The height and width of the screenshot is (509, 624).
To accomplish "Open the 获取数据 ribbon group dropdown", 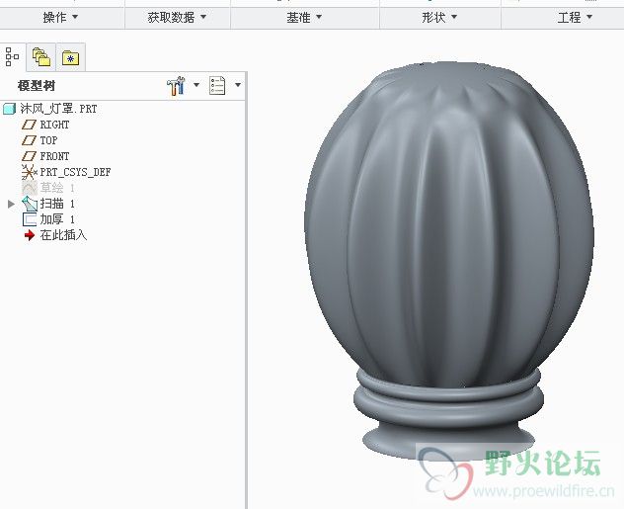I will tap(177, 18).
